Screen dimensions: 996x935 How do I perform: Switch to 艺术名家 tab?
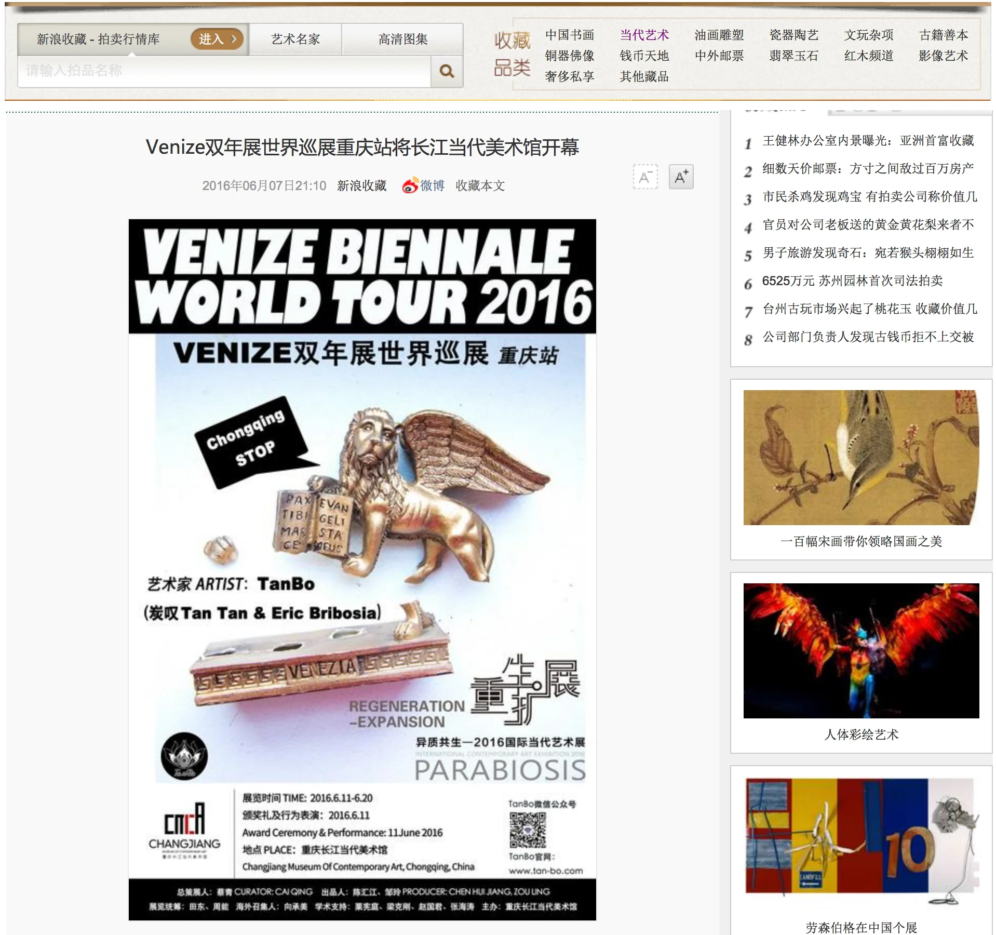[295, 39]
